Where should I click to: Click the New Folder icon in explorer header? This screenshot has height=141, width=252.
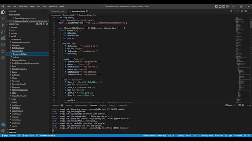click(x=40, y=24)
